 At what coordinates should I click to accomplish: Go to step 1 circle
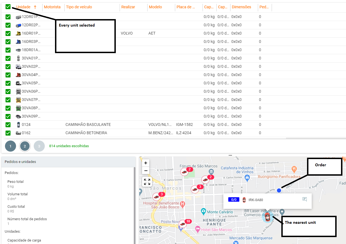(11, 146)
